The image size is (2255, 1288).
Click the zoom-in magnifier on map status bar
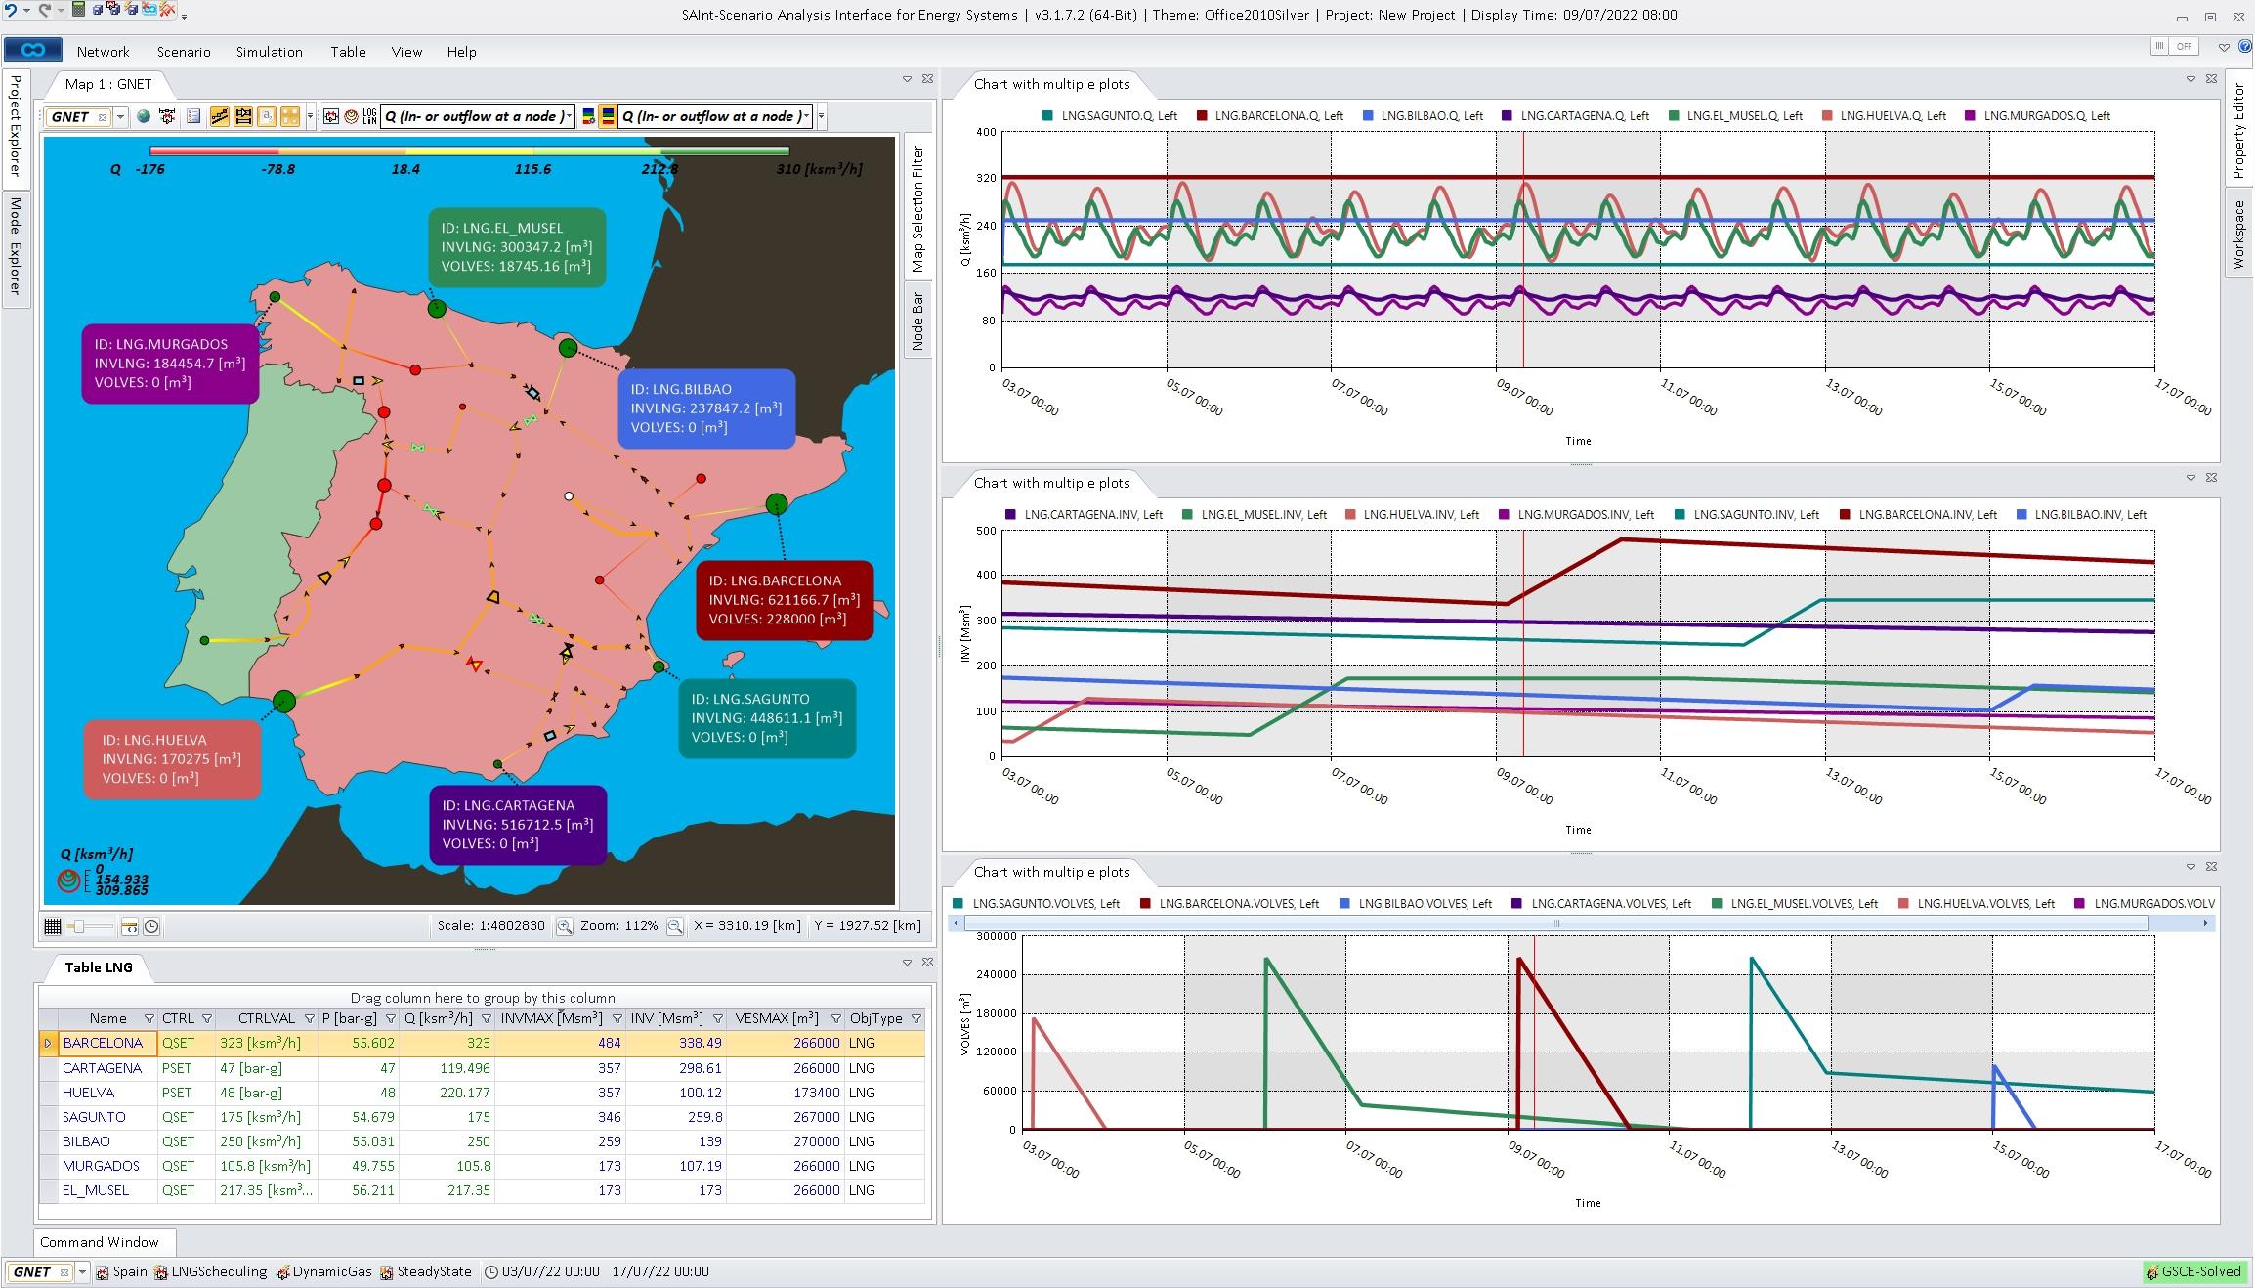565,926
